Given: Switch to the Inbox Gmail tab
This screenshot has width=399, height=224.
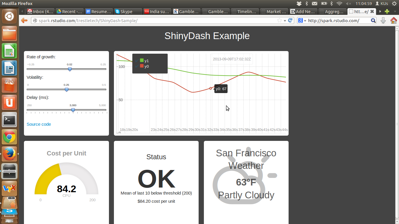Looking at the screenshot, I should 40,12.
